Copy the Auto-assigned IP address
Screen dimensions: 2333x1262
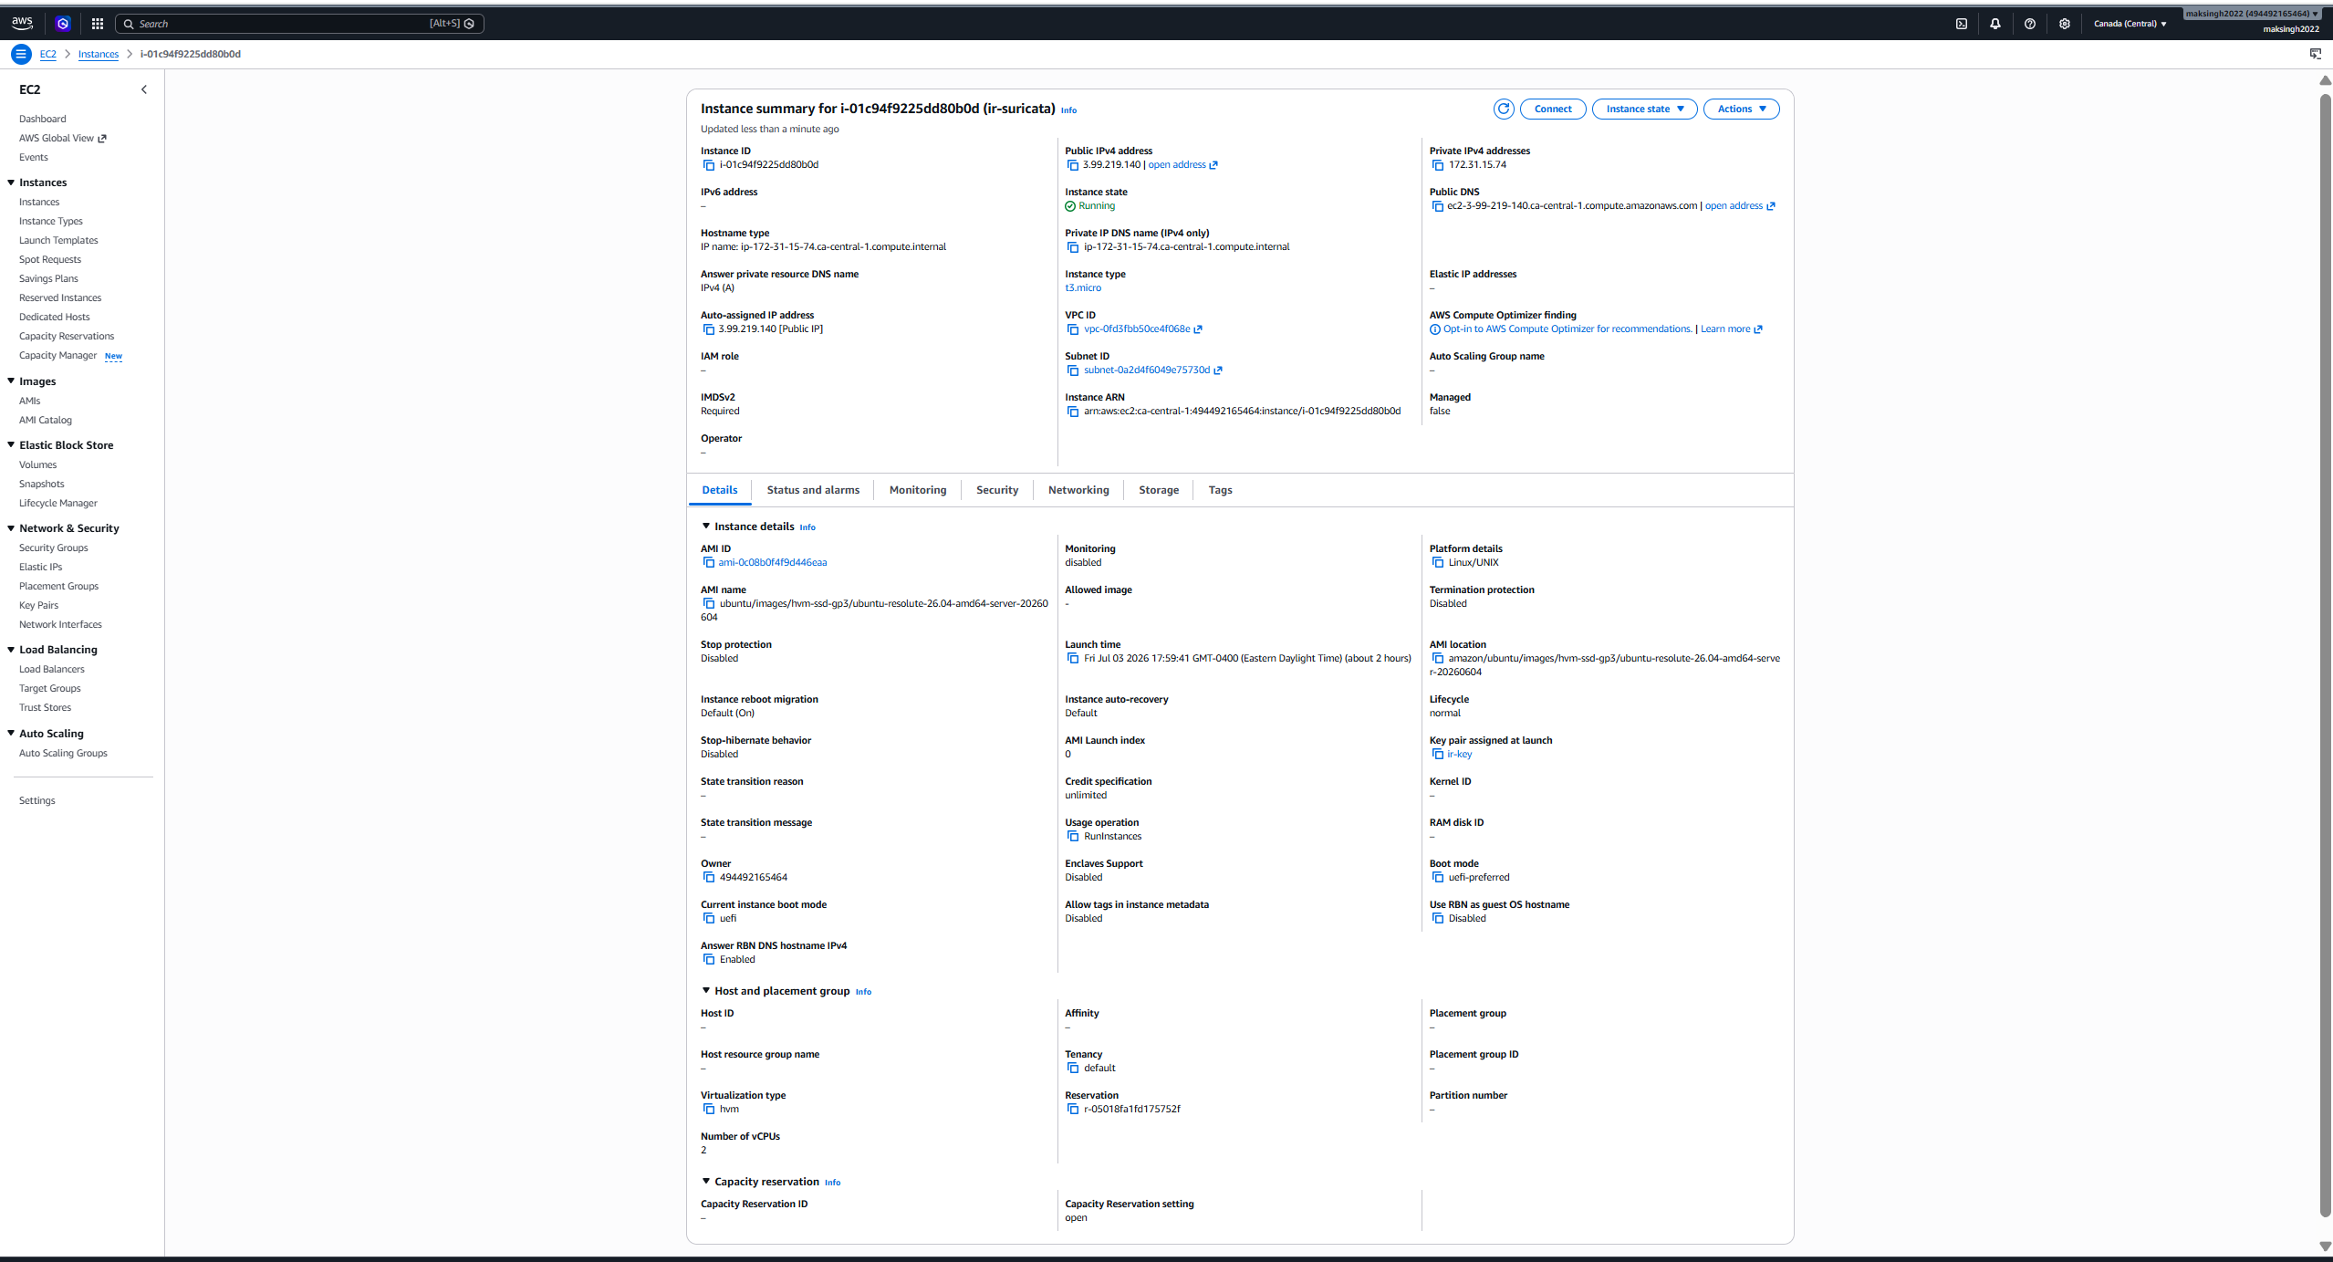click(709, 329)
